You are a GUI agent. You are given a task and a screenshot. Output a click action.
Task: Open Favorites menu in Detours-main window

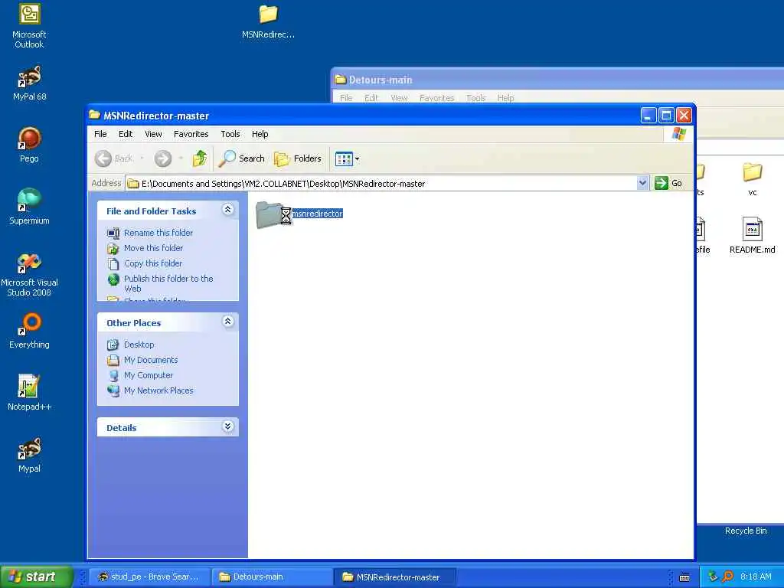(436, 98)
